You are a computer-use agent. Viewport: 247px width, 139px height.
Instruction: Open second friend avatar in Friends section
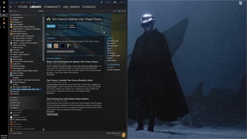[56, 46]
